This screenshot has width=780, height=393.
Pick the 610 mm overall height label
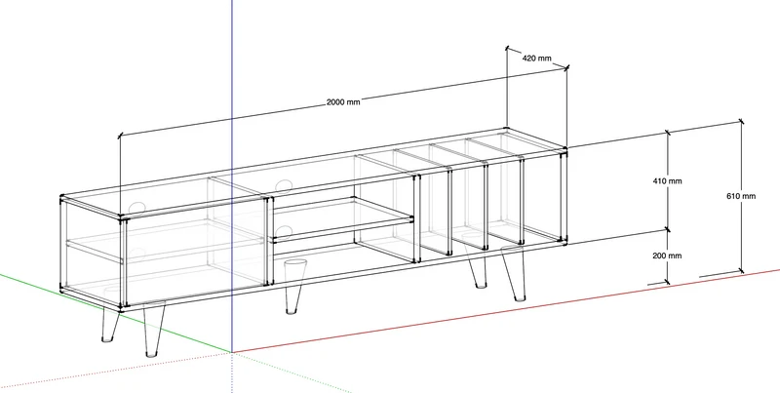click(741, 196)
